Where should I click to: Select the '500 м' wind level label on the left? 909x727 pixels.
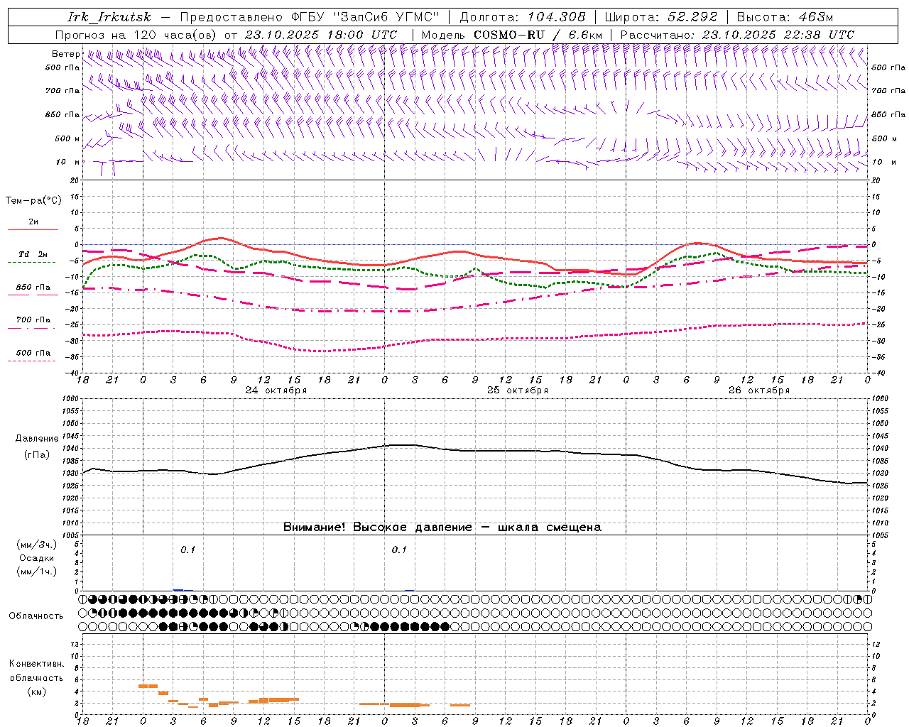pos(67,138)
